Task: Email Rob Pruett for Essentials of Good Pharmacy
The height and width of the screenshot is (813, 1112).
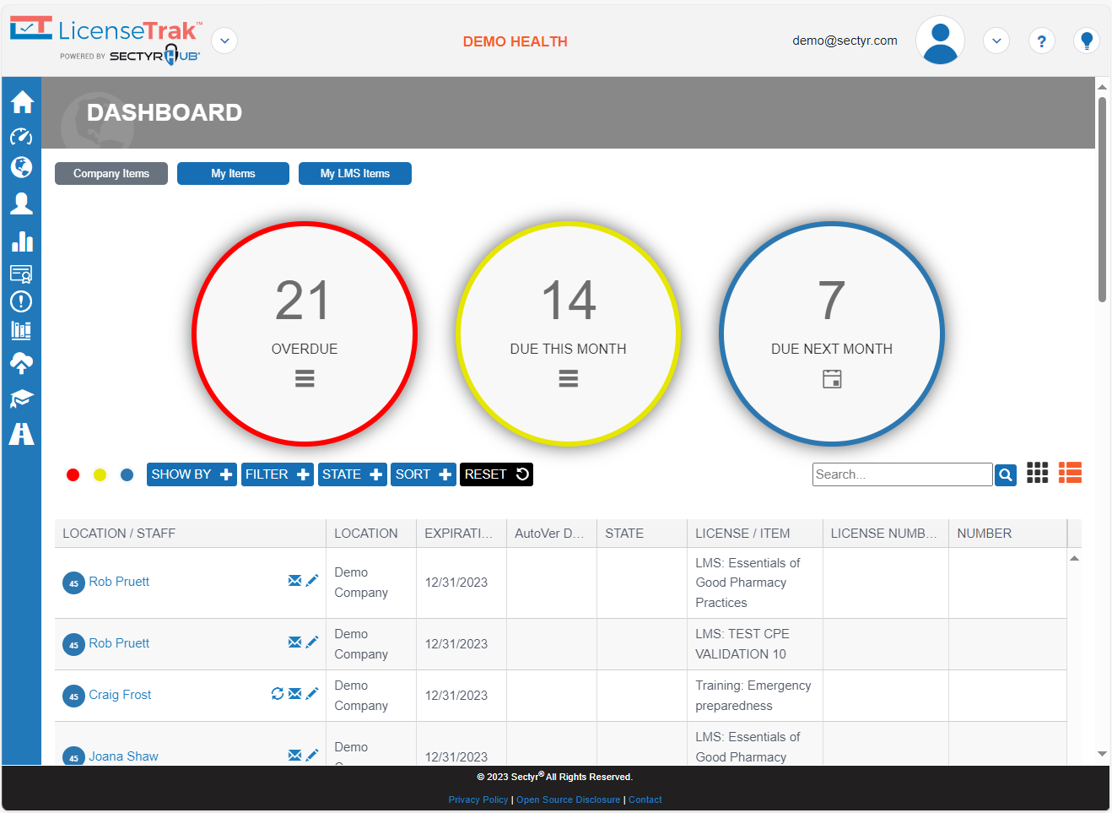Action: (294, 581)
